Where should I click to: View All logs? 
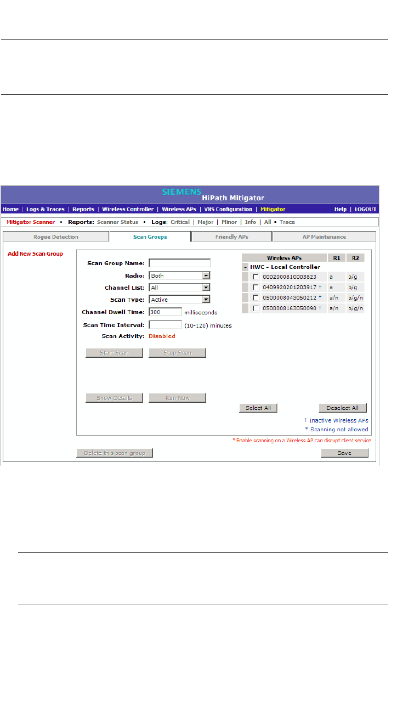(268, 222)
